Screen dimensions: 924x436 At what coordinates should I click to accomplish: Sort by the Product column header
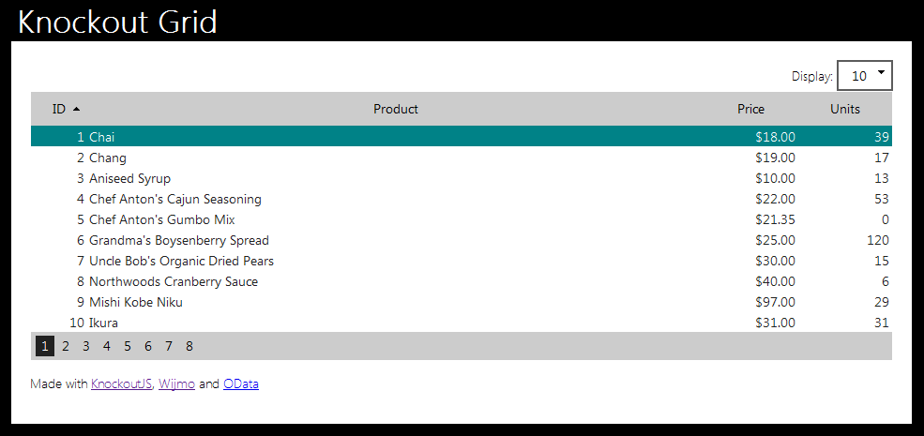tap(396, 109)
